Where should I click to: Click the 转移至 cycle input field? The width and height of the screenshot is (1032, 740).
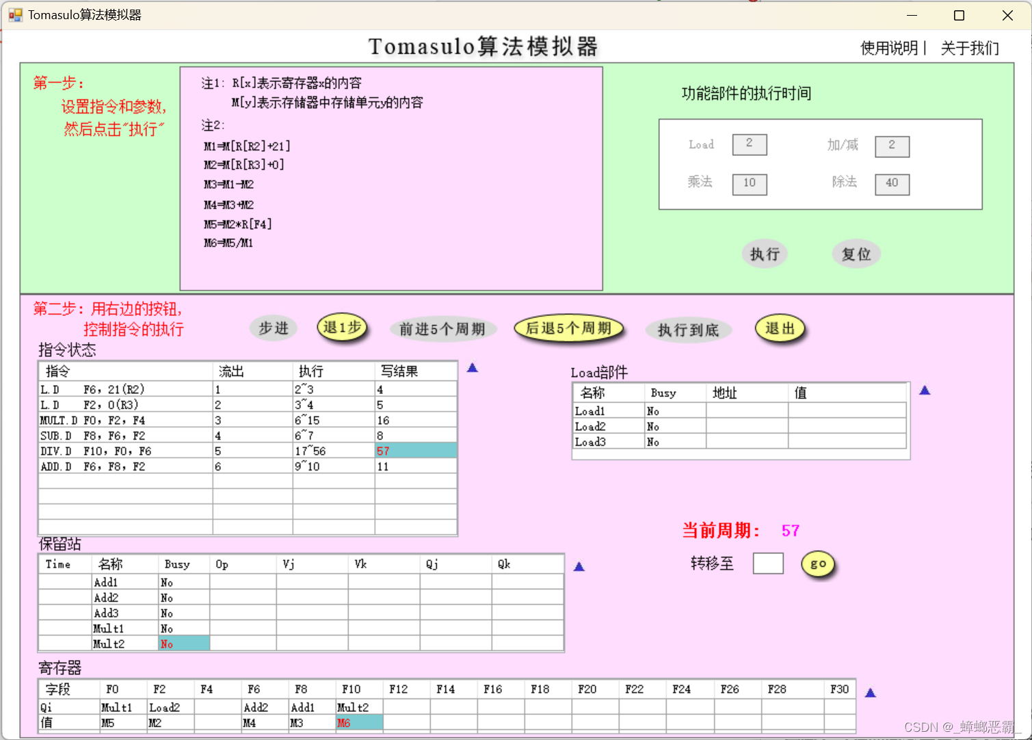pos(768,564)
